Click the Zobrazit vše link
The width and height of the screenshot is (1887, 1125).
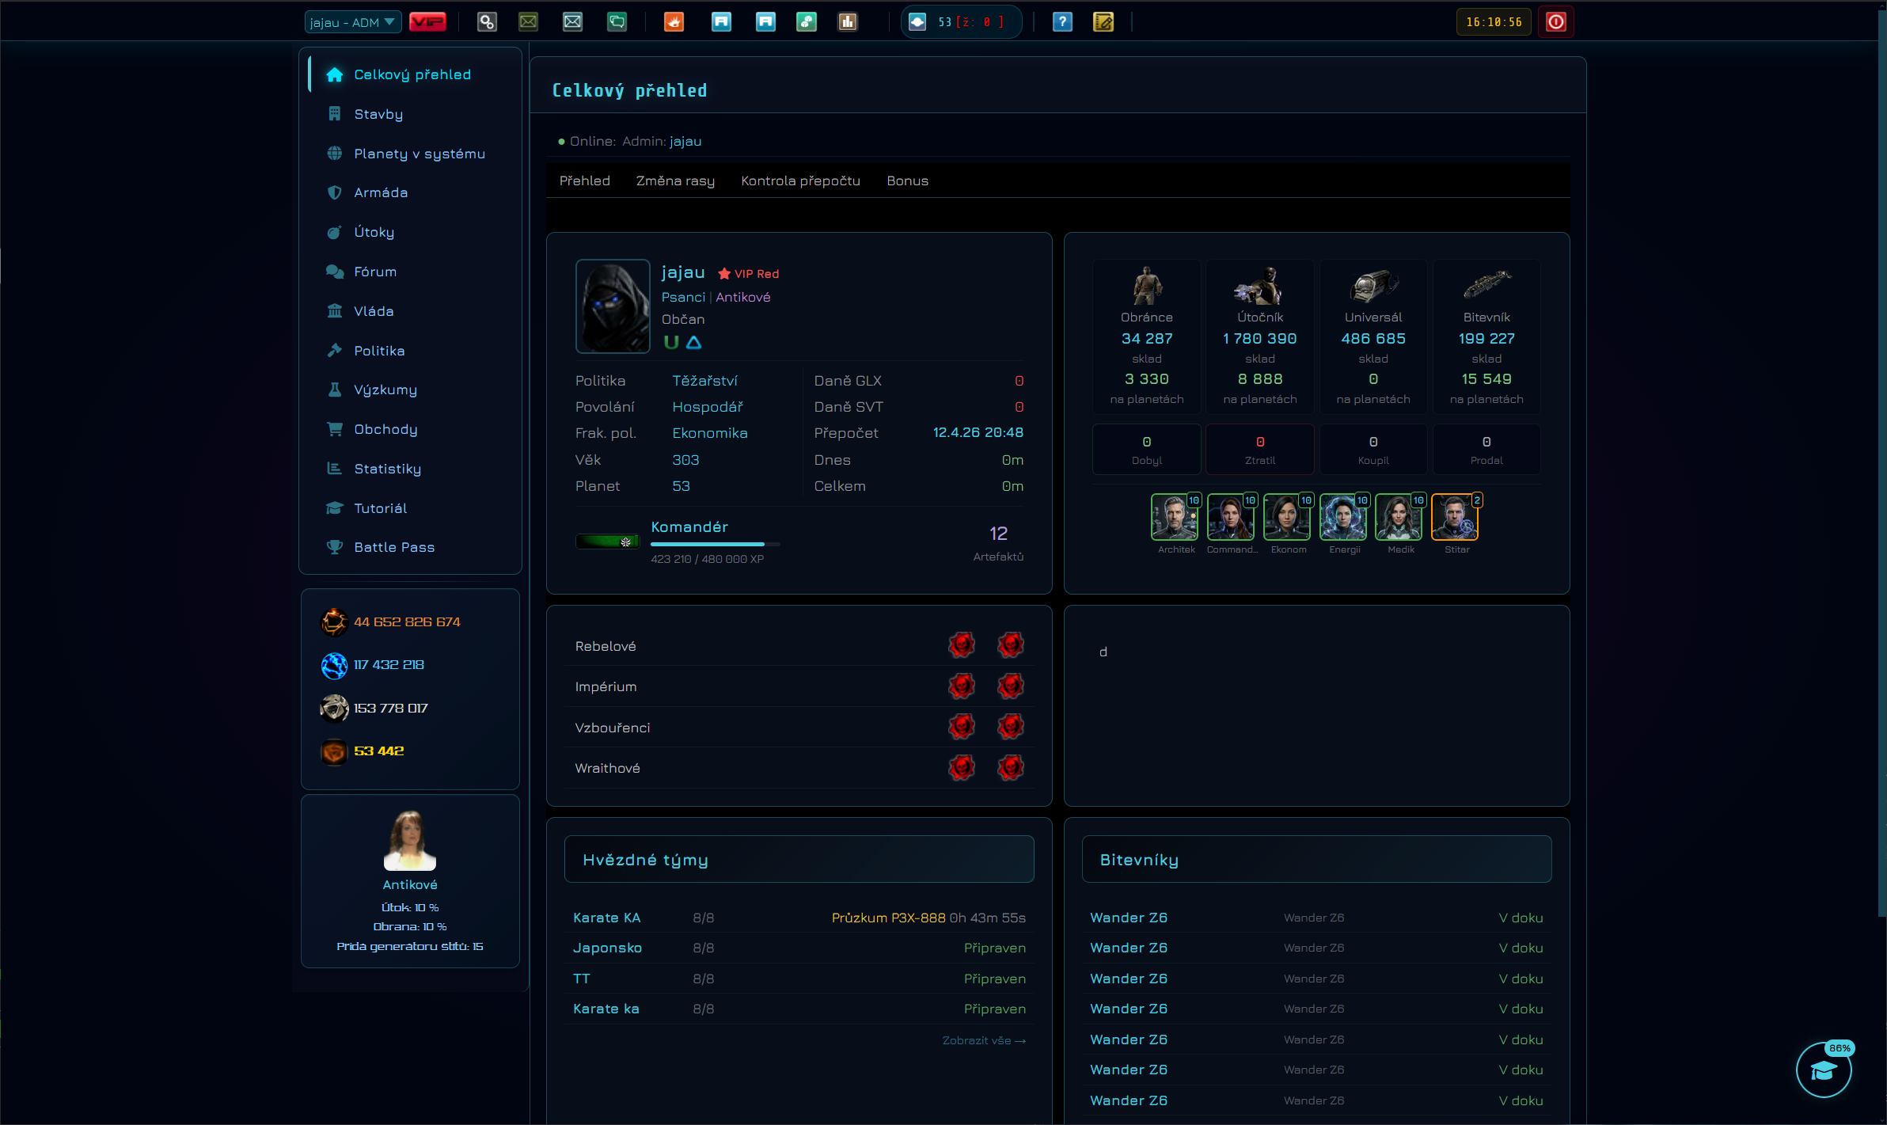tap(984, 1040)
